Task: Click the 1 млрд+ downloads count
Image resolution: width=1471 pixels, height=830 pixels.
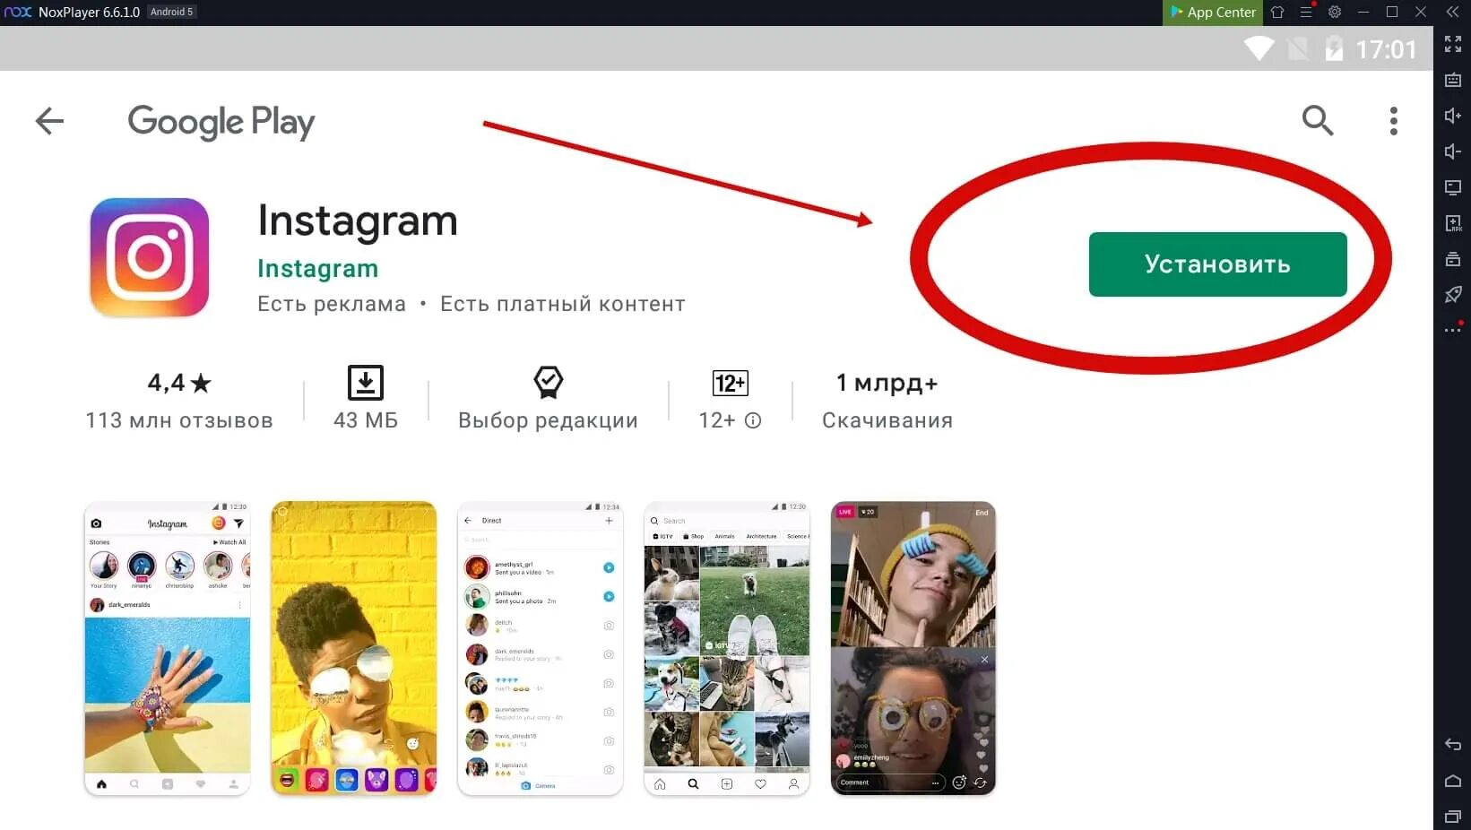Action: click(887, 383)
